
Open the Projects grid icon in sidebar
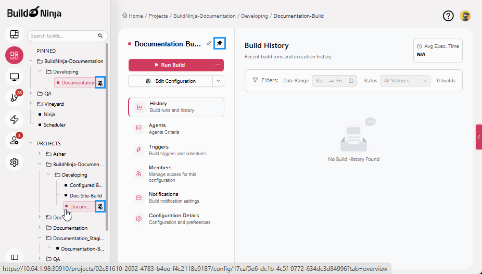click(x=14, y=55)
